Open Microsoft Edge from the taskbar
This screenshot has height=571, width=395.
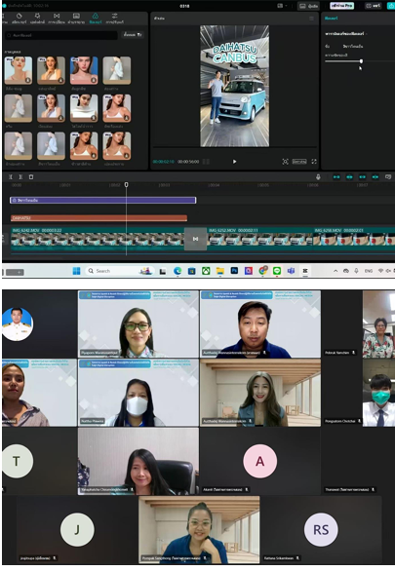(178, 271)
